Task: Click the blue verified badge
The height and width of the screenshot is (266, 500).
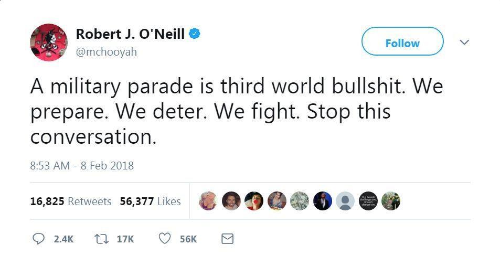Action: pyautogui.click(x=195, y=34)
